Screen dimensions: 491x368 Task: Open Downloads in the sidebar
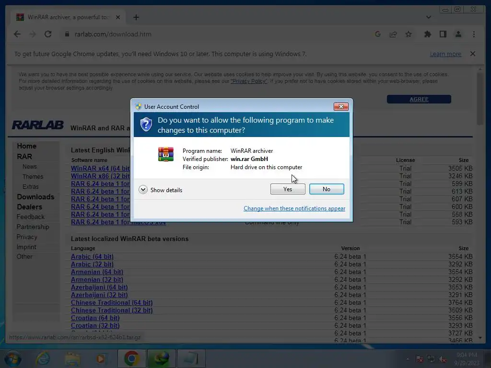(x=35, y=197)
